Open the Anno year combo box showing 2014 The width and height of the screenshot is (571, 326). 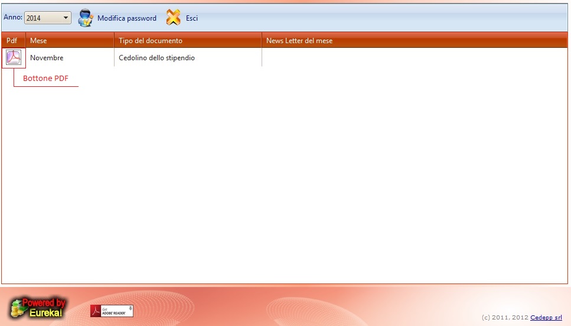[x=43, y=18]
